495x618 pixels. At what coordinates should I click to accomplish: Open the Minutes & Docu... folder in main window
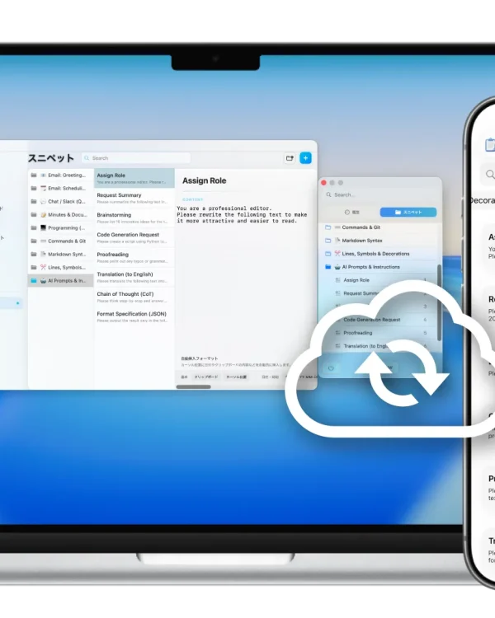(60, 215)
